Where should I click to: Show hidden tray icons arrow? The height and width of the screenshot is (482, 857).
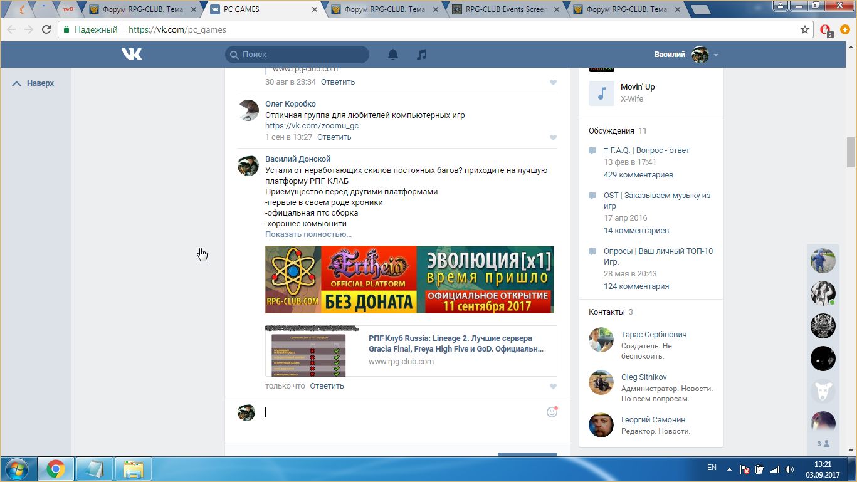(729, 469)
